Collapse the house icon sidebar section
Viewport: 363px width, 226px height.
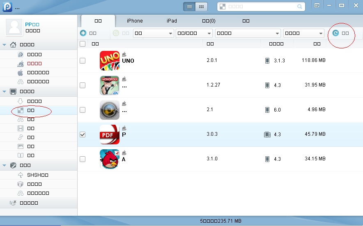[x=4, y=45]
